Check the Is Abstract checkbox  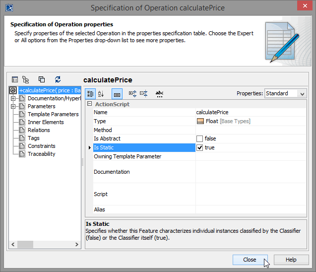click(x=200, y=138)
